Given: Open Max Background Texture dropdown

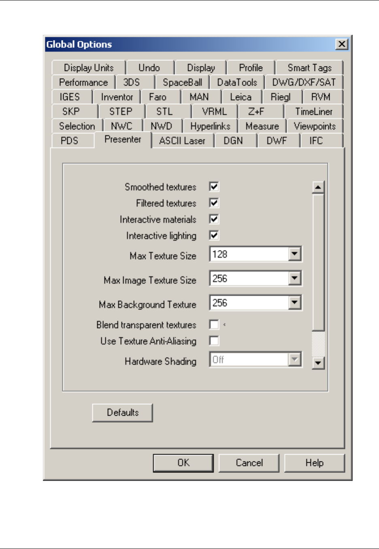Looking at the screenshot, I should [295, 303].
